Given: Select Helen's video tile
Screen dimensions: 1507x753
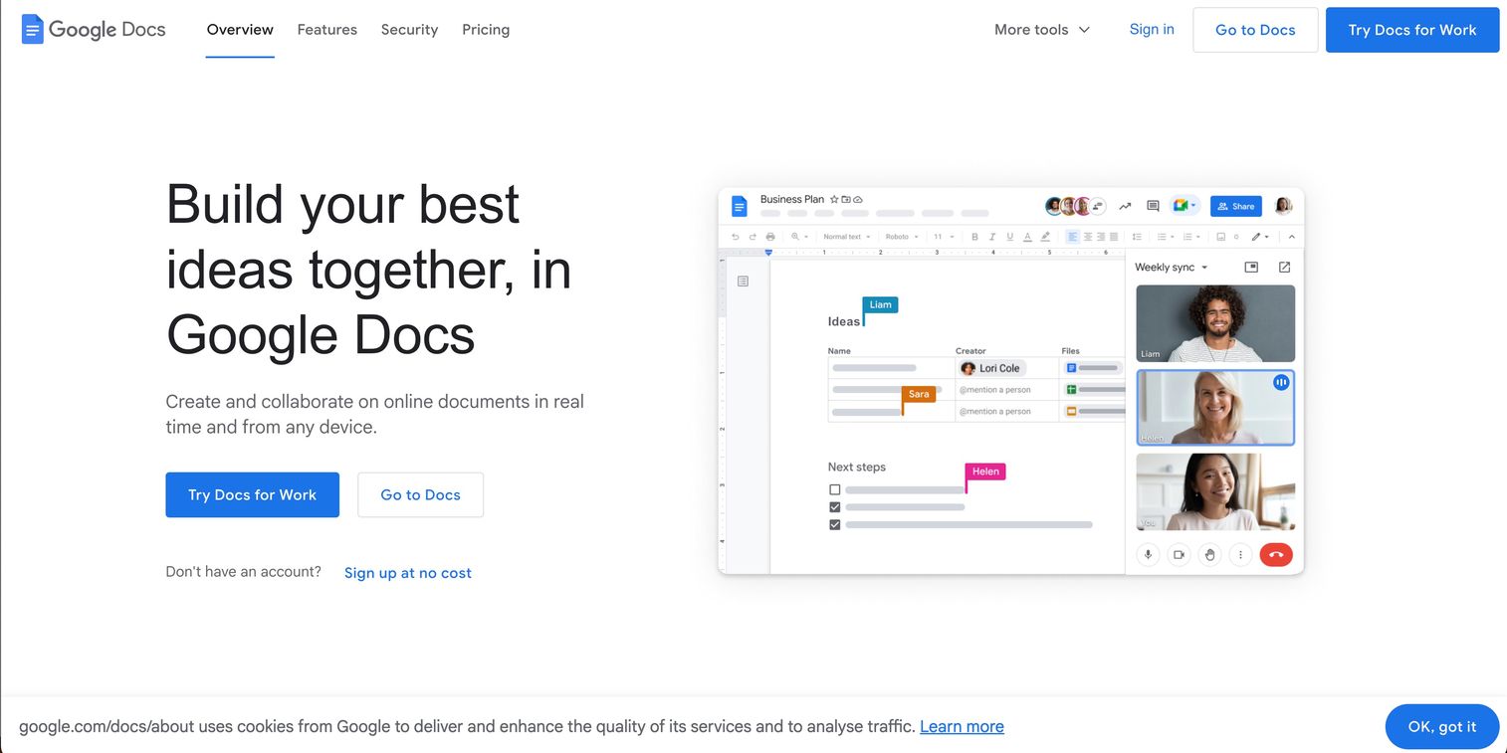Looking at the screenshot, I should [x=1215, y=408].
